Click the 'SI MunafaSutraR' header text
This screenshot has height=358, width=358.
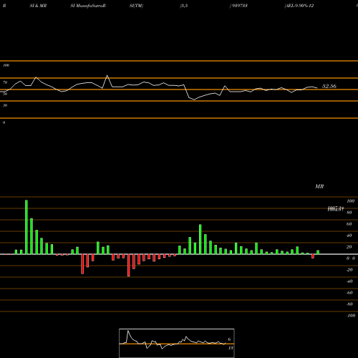(x=88, y=6)
